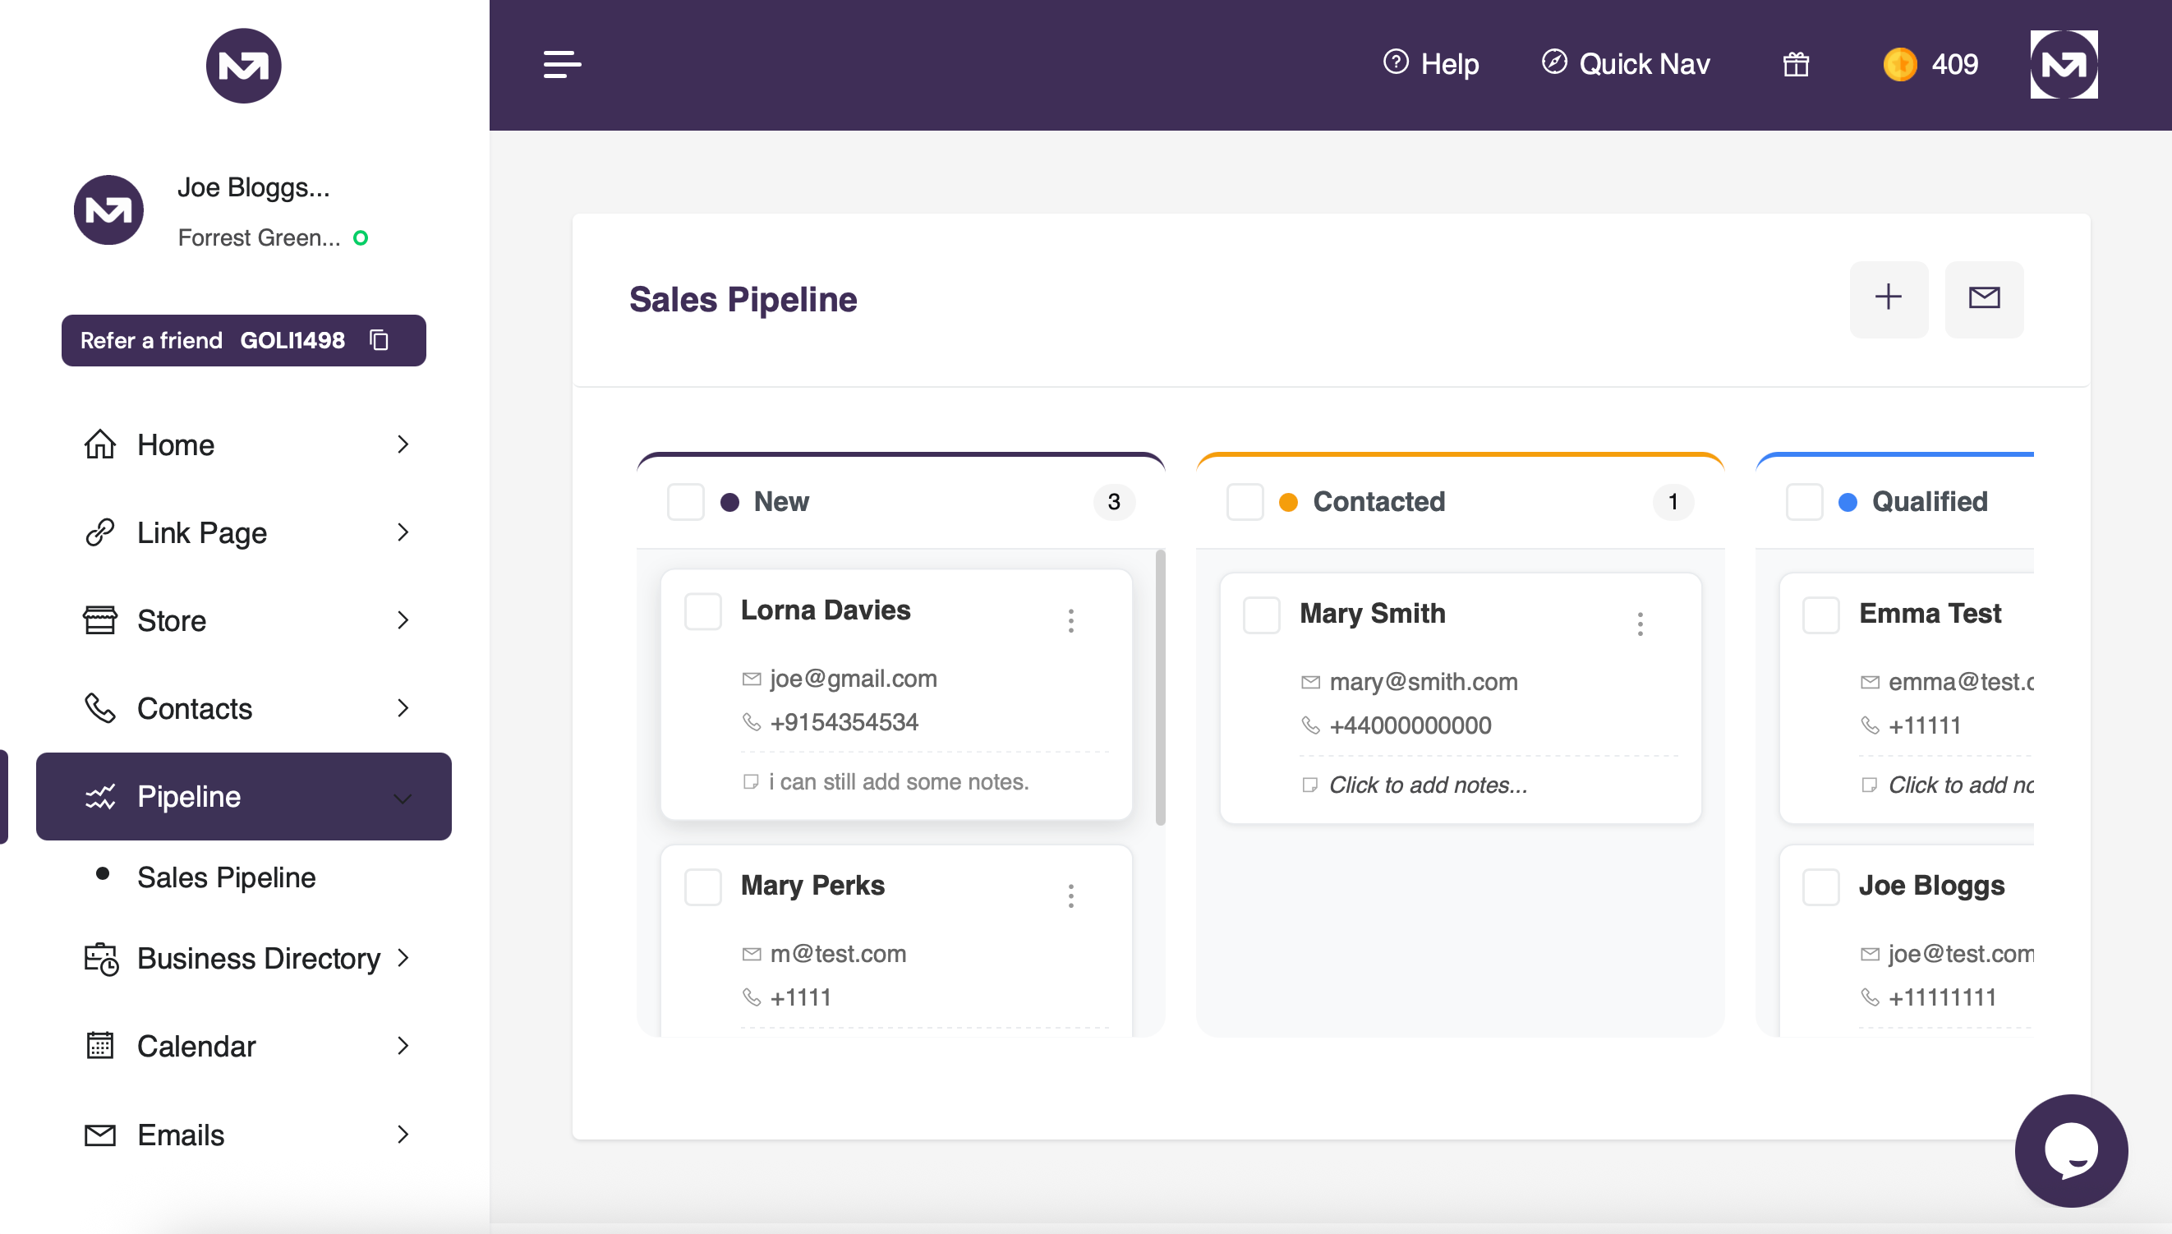This screenshot has height=1234, width=2172.
Task: Check the Mary Smith card checkbox
Action: (1261, 615)
